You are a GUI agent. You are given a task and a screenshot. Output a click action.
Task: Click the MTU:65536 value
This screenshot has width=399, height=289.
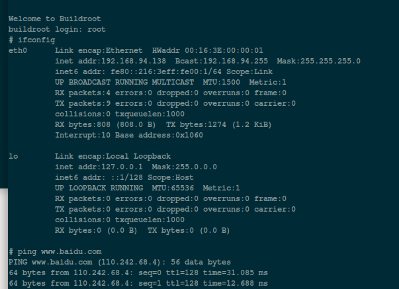point(173,188)
